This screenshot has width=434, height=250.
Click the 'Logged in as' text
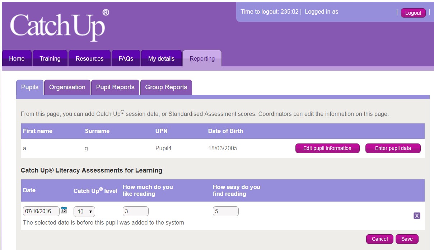(322, 11)
